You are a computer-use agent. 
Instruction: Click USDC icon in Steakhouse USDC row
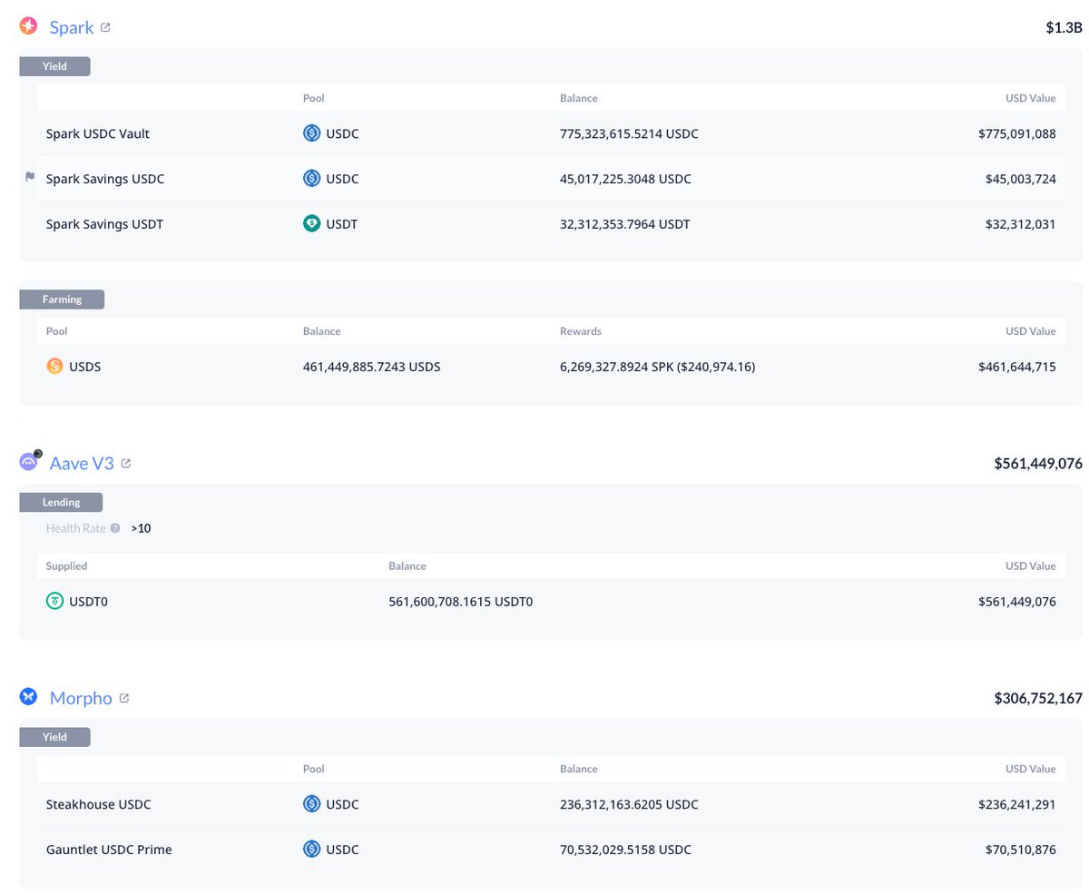click(311, 804)
